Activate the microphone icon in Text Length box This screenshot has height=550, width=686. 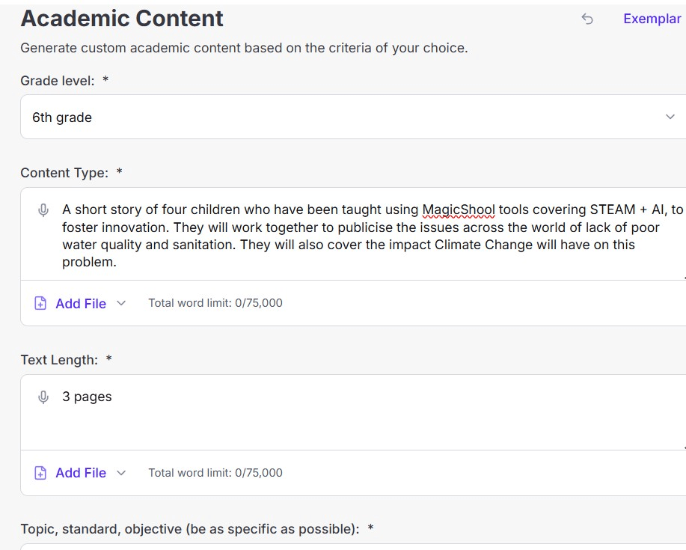tap(44, 397)
